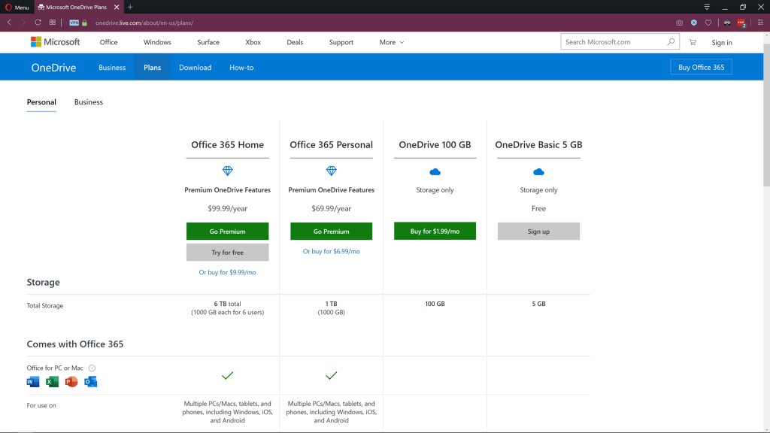This screenshot has height=433, width=770.
Task: Open the Windows nav link
Action: pyautogui.click(x=157, y=42)
